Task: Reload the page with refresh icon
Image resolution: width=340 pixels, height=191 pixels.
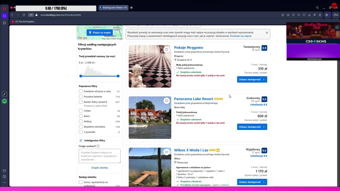Action: click(24, 15)
